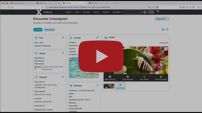The width and height of the screenshot is (202, 113).
Task: Edit the Location card with its pencil icon
Action: click(98, 37)
